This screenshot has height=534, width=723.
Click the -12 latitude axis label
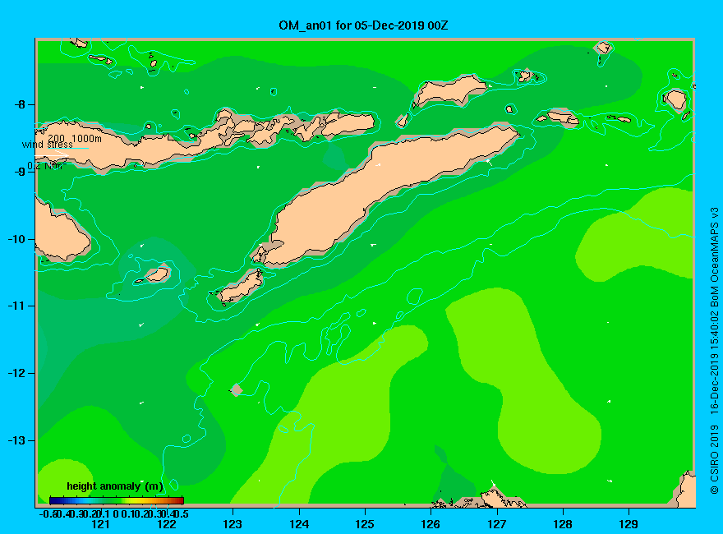click(x=16, y=374)
